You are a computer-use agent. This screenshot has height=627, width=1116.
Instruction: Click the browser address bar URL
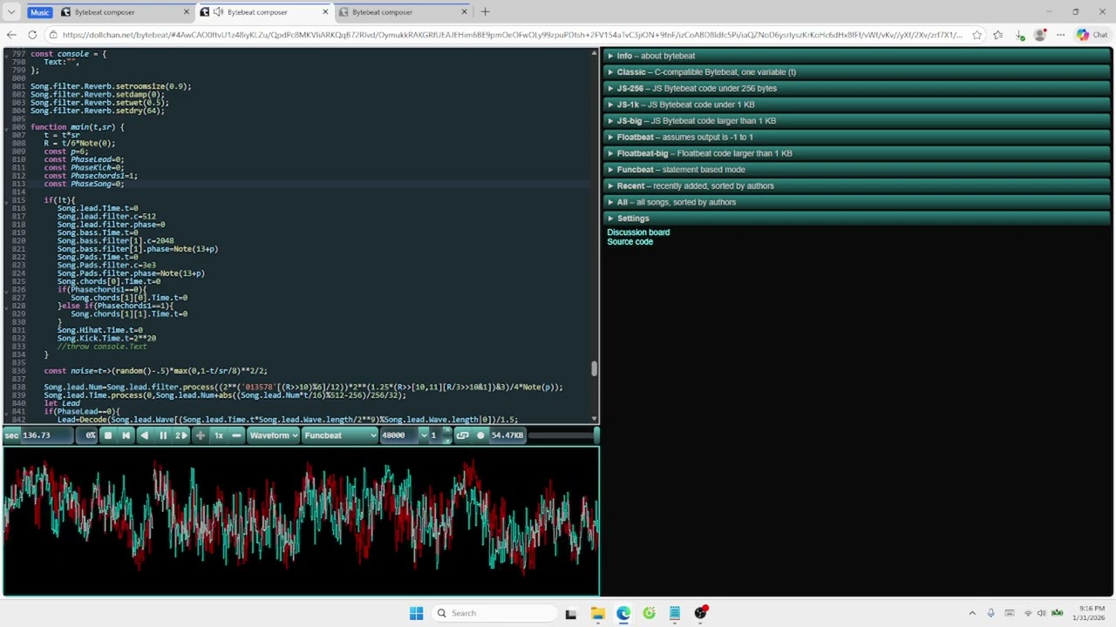pos(512,35)
